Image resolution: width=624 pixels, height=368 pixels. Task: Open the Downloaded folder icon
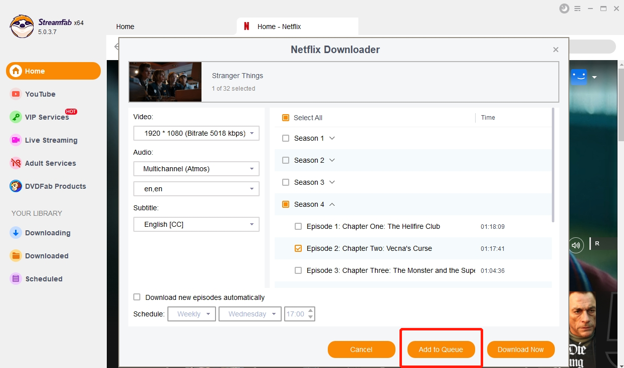point(16,256)
